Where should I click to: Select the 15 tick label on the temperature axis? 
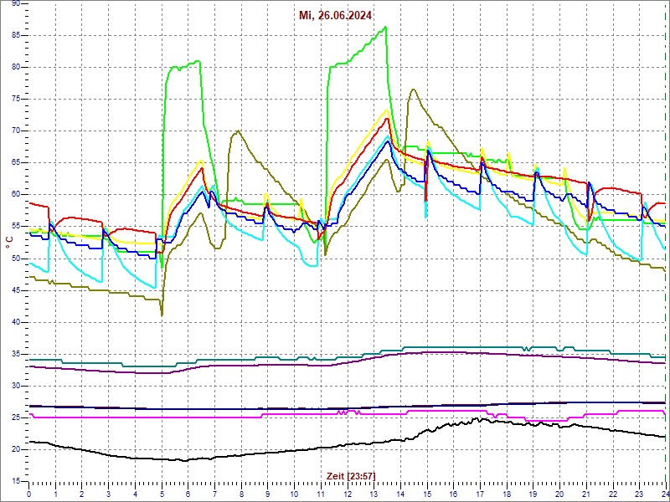(15, 482)
